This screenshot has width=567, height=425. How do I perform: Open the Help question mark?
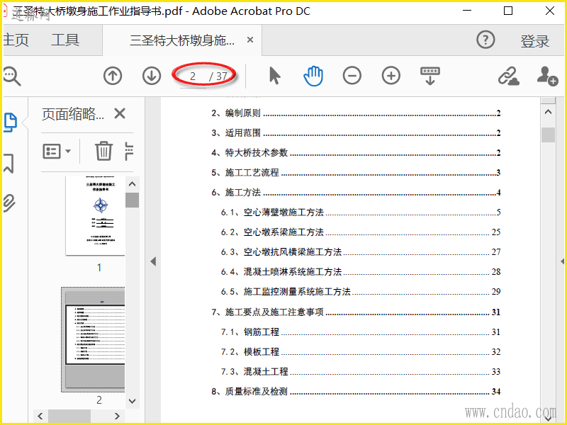[x=485, y=40]
